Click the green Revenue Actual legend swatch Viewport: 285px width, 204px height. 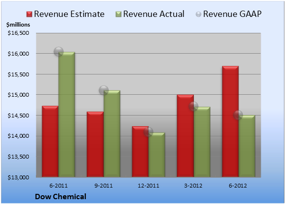pos(118,15)
